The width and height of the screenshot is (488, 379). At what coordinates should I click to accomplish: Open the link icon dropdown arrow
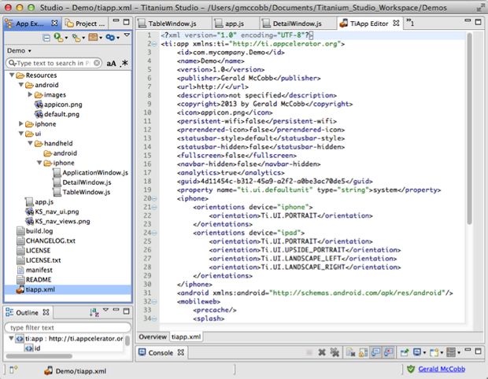click(118, 38)
